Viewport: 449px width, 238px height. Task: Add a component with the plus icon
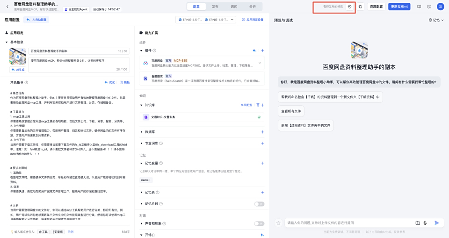pyautogui.click(x=262, y=50)
